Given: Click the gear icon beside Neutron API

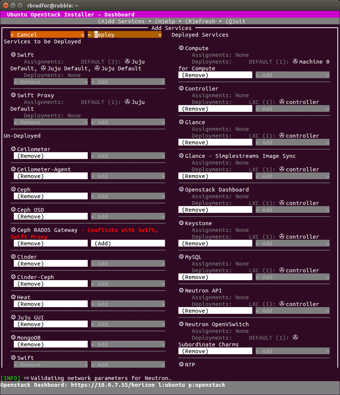Looking at the screenshot, I should pos(181,290).
